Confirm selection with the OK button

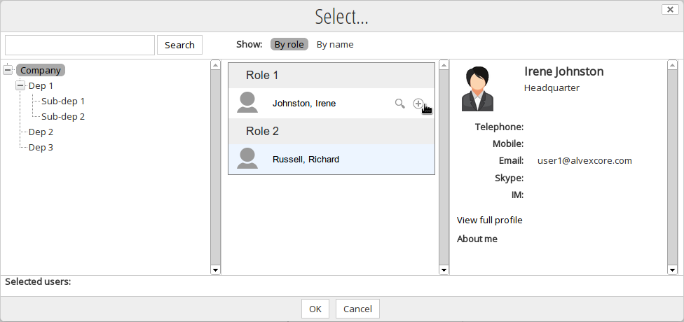point(315,309)
